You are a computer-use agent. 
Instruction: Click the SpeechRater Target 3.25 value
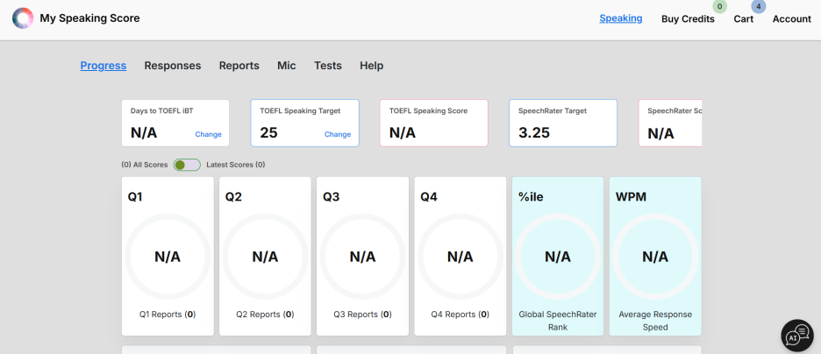pos(534,133)
